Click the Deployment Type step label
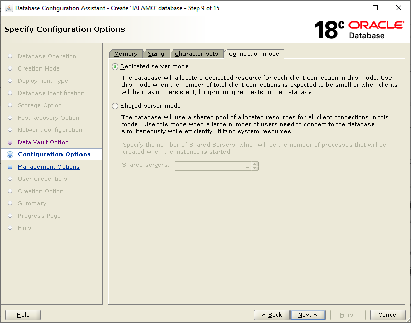 [x=43, y=81]
